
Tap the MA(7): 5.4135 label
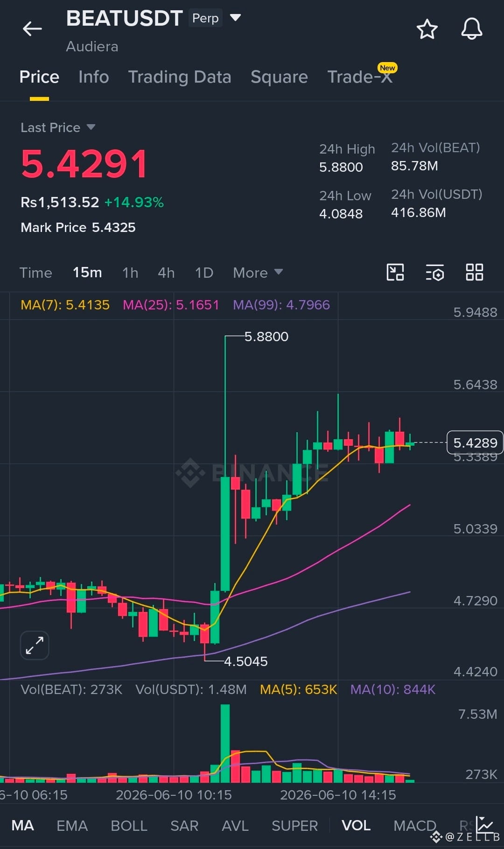tap(65, 305)
